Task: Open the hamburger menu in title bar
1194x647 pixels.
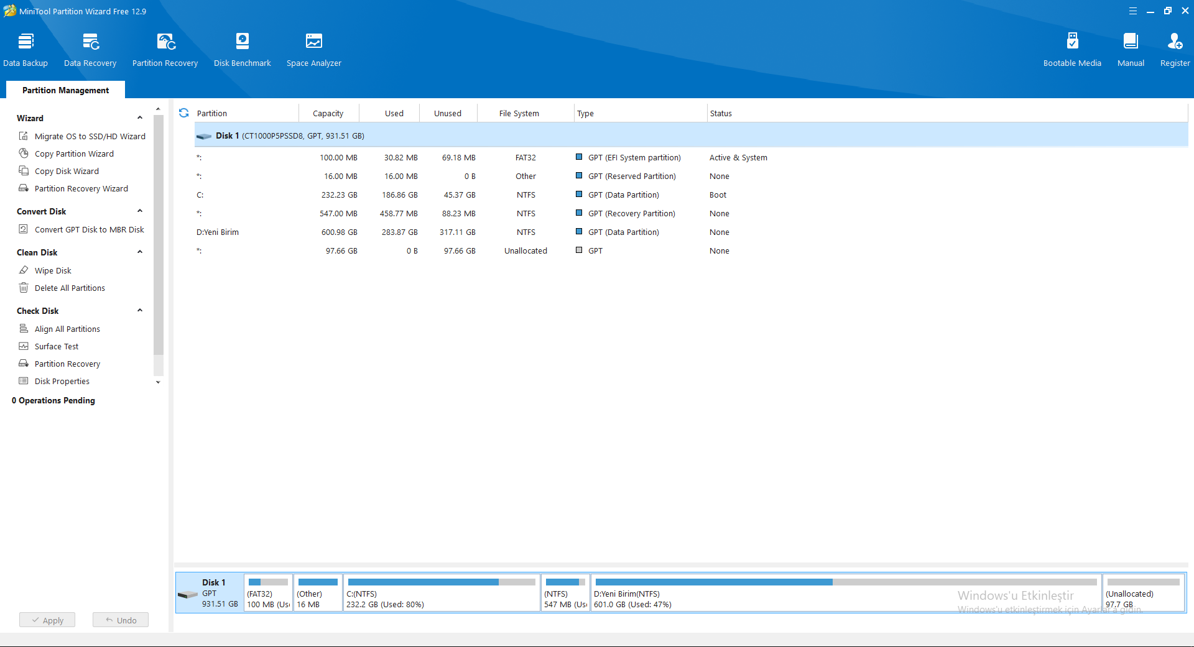Action: click(1133, 11)
